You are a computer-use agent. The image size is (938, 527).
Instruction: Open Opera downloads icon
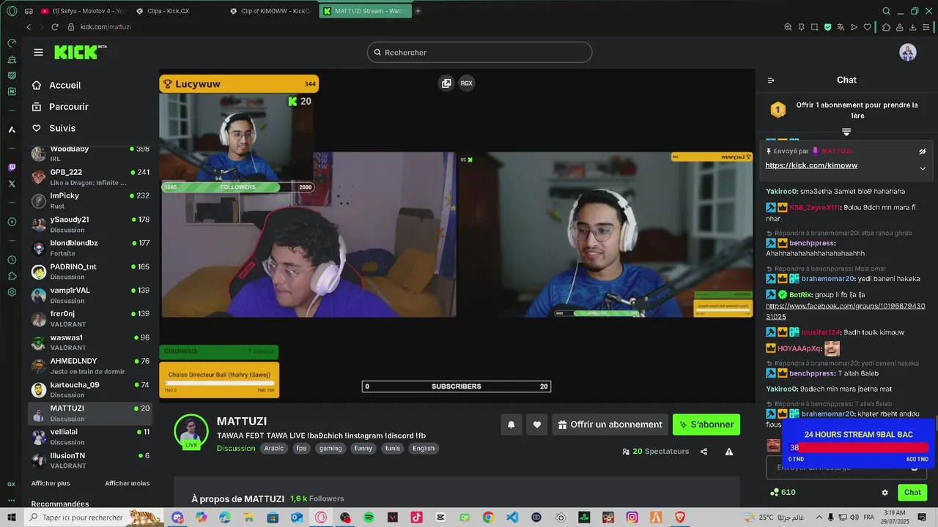coord(913,27)
